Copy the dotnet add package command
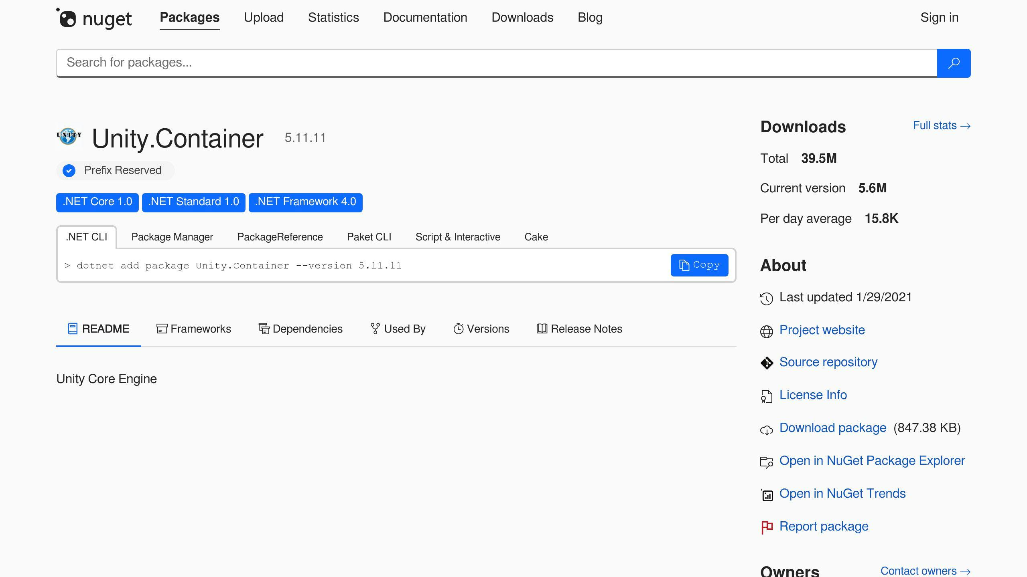The width and height of the screenshot is (1027, 577). 699,265
